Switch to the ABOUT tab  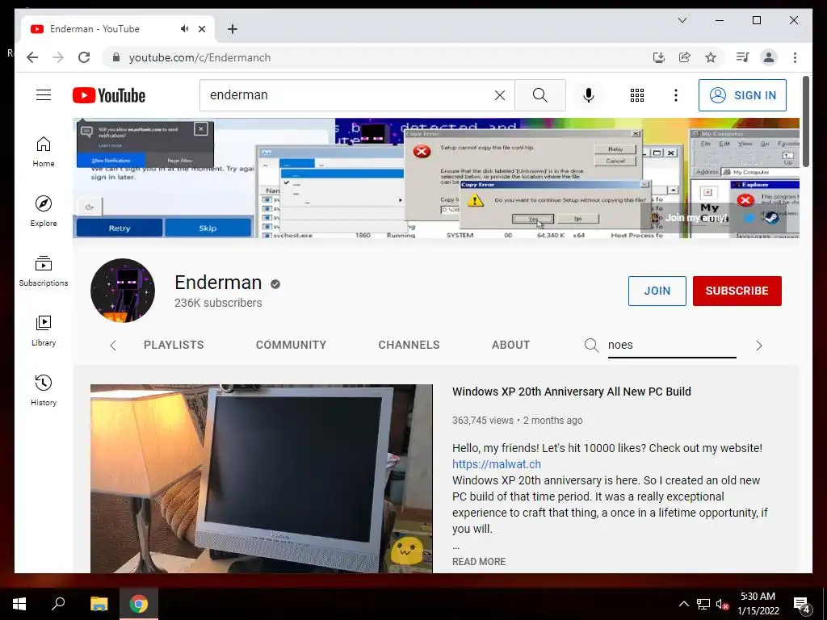[x=510, y=345]
